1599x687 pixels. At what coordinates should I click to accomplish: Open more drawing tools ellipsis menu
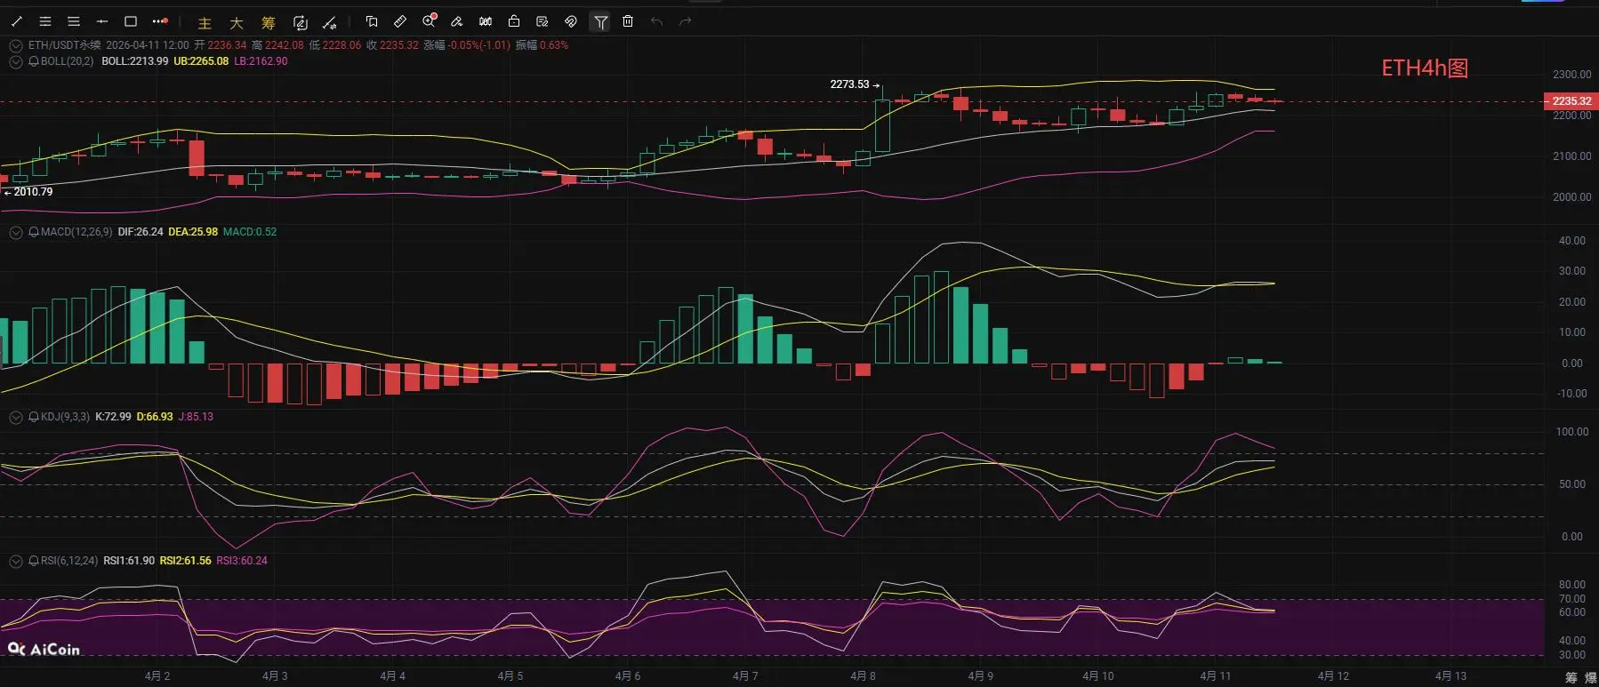pos(160,21)
